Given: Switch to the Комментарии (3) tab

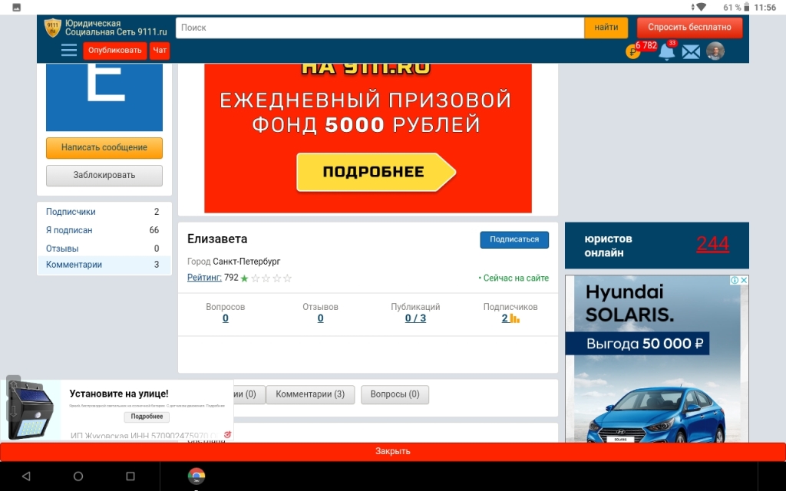Looking at the screenshot, I should [310, 394].
